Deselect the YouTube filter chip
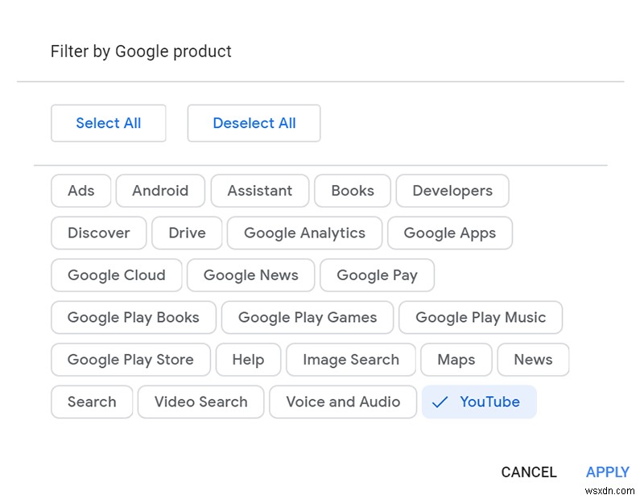Image resolution: width=644 pixels, height=499 pixels. click(479, 402)
